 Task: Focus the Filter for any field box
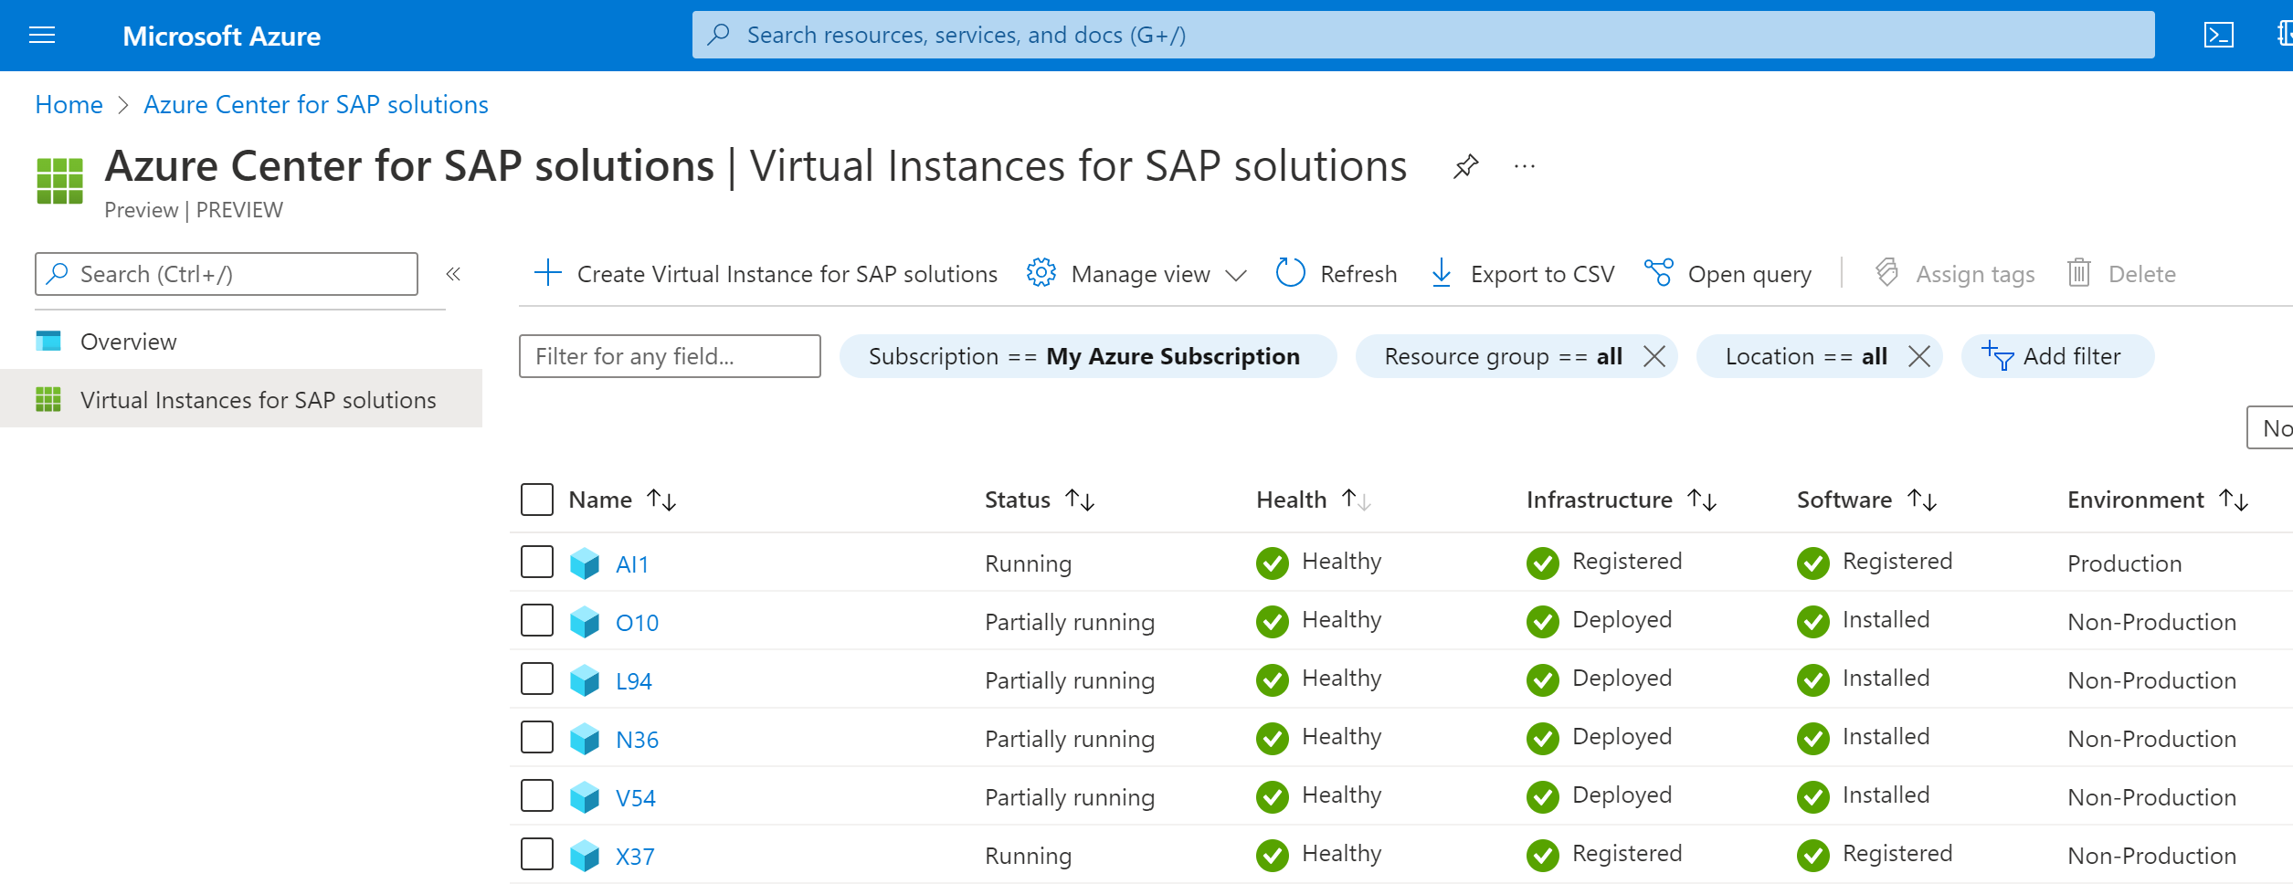click(x=670, y=356)
